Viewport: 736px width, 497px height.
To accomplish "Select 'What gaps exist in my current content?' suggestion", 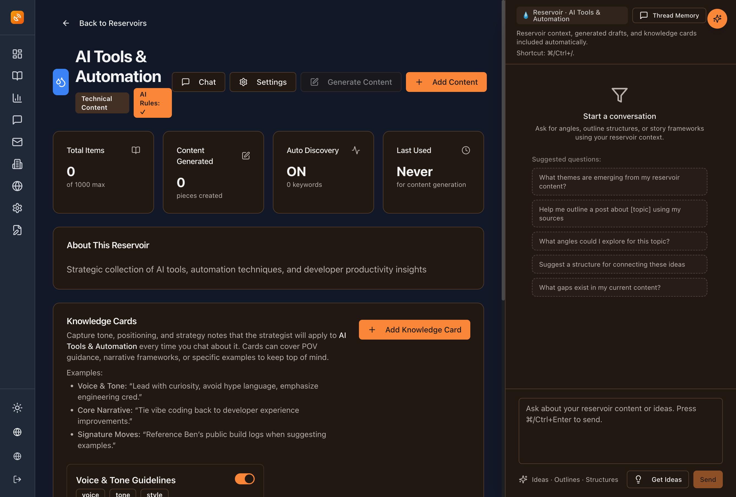I will [x=619, y=288].
